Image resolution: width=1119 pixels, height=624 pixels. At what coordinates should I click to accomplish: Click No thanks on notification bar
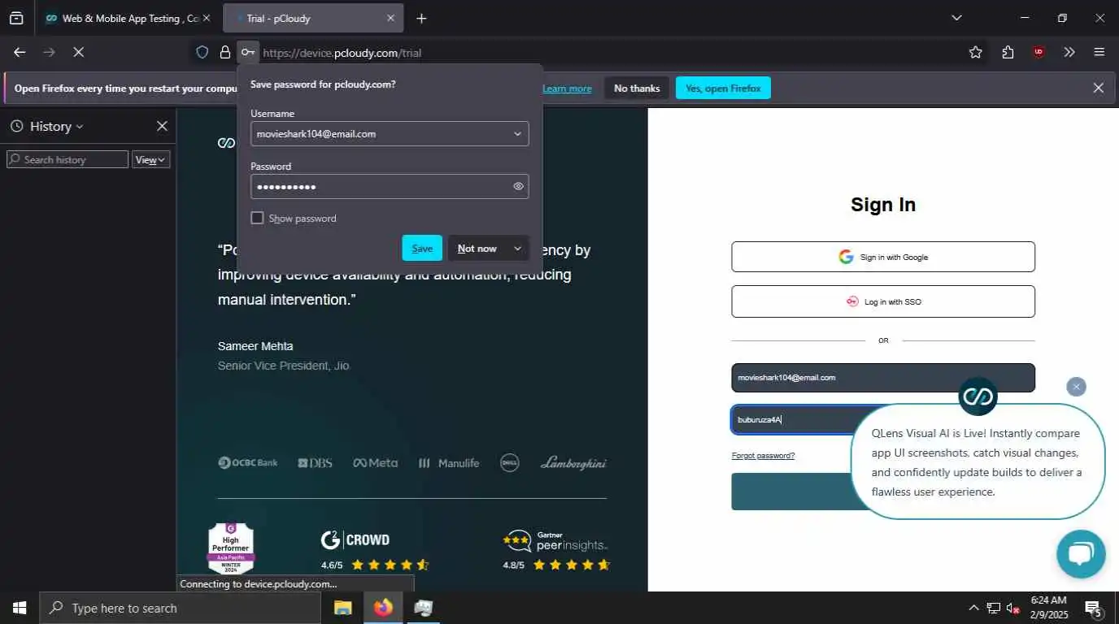pyautogui.click(x=637, y=88)
